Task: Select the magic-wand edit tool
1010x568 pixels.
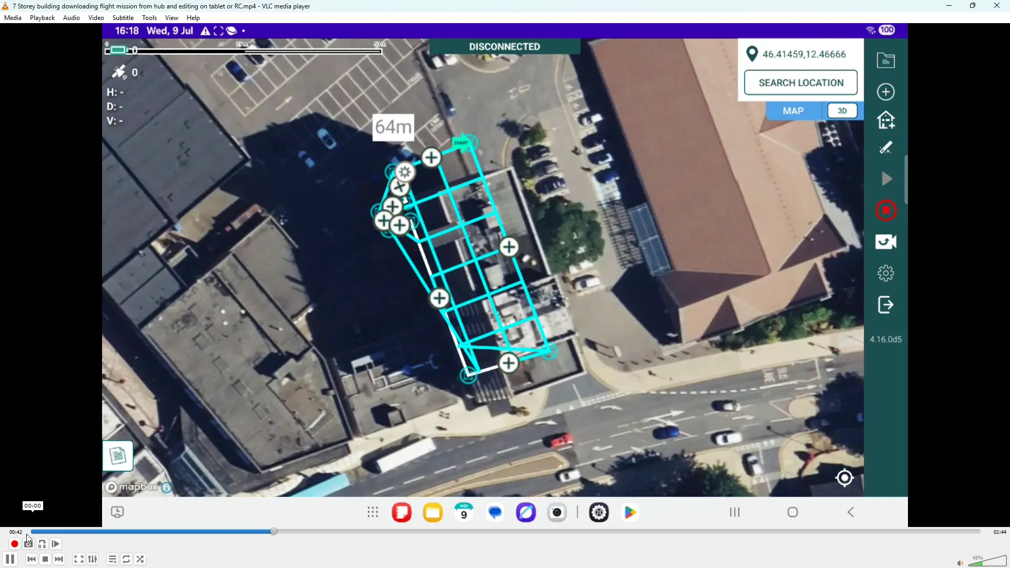Action: click(886, 148)
